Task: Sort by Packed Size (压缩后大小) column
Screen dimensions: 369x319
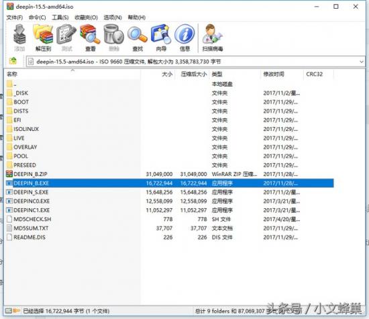Action: click(192, 74)
